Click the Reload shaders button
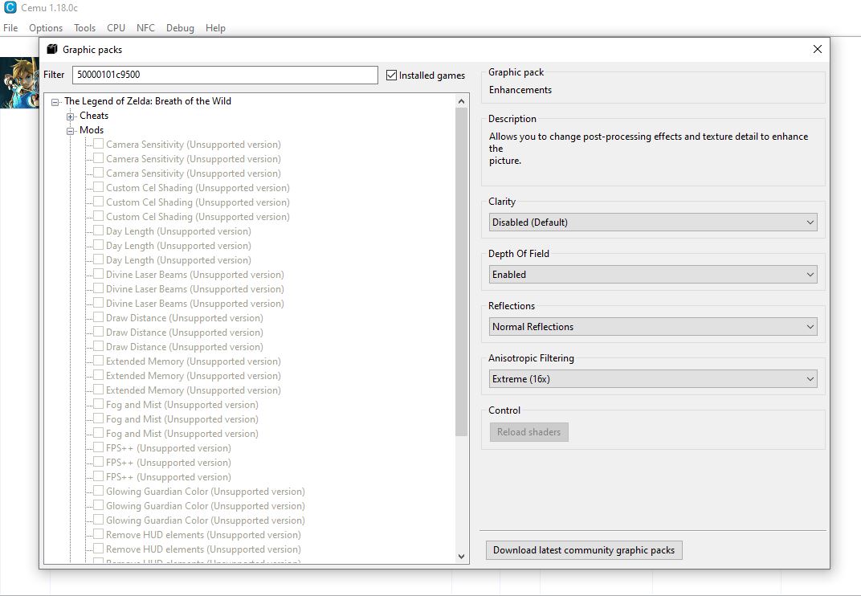 coord(528,432)
